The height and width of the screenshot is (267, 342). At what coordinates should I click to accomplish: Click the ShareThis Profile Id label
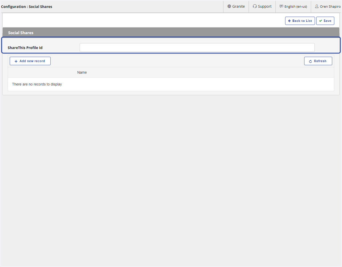tap(25, 48)
